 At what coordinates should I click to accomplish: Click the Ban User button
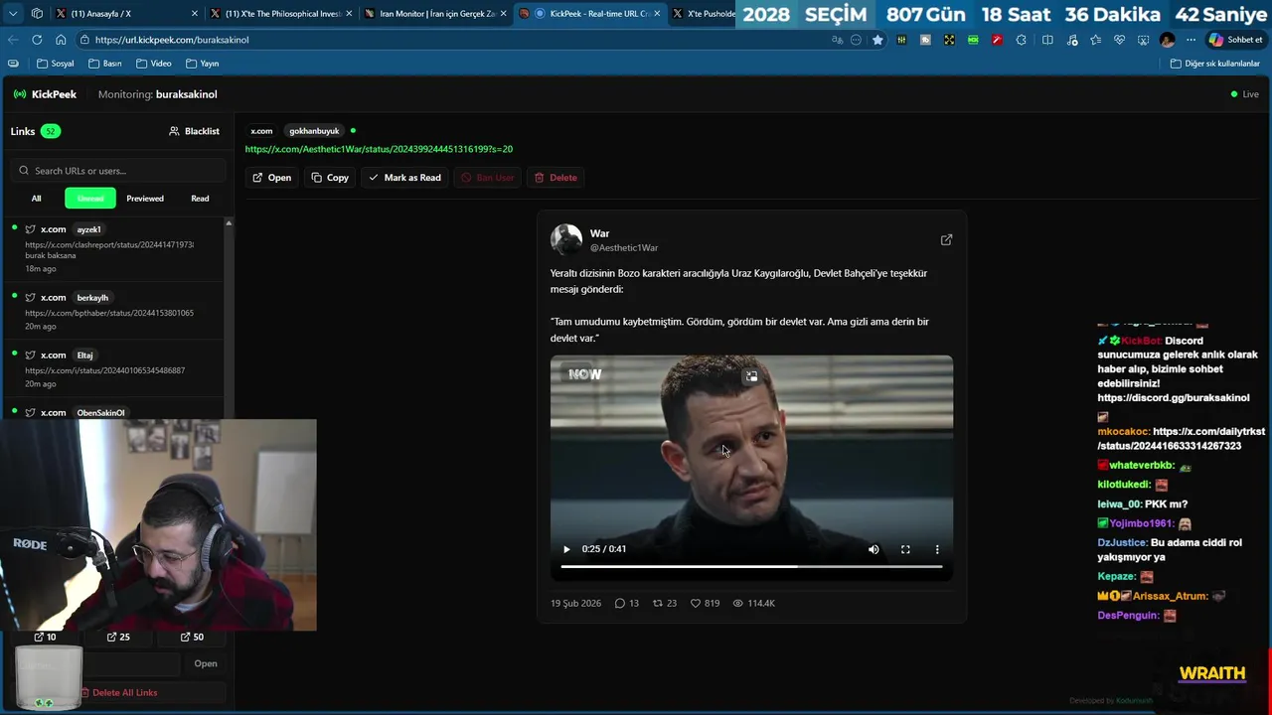tap(487, 178)
